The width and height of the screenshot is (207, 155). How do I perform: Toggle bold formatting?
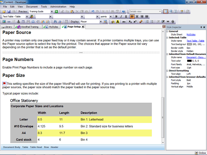116,16
